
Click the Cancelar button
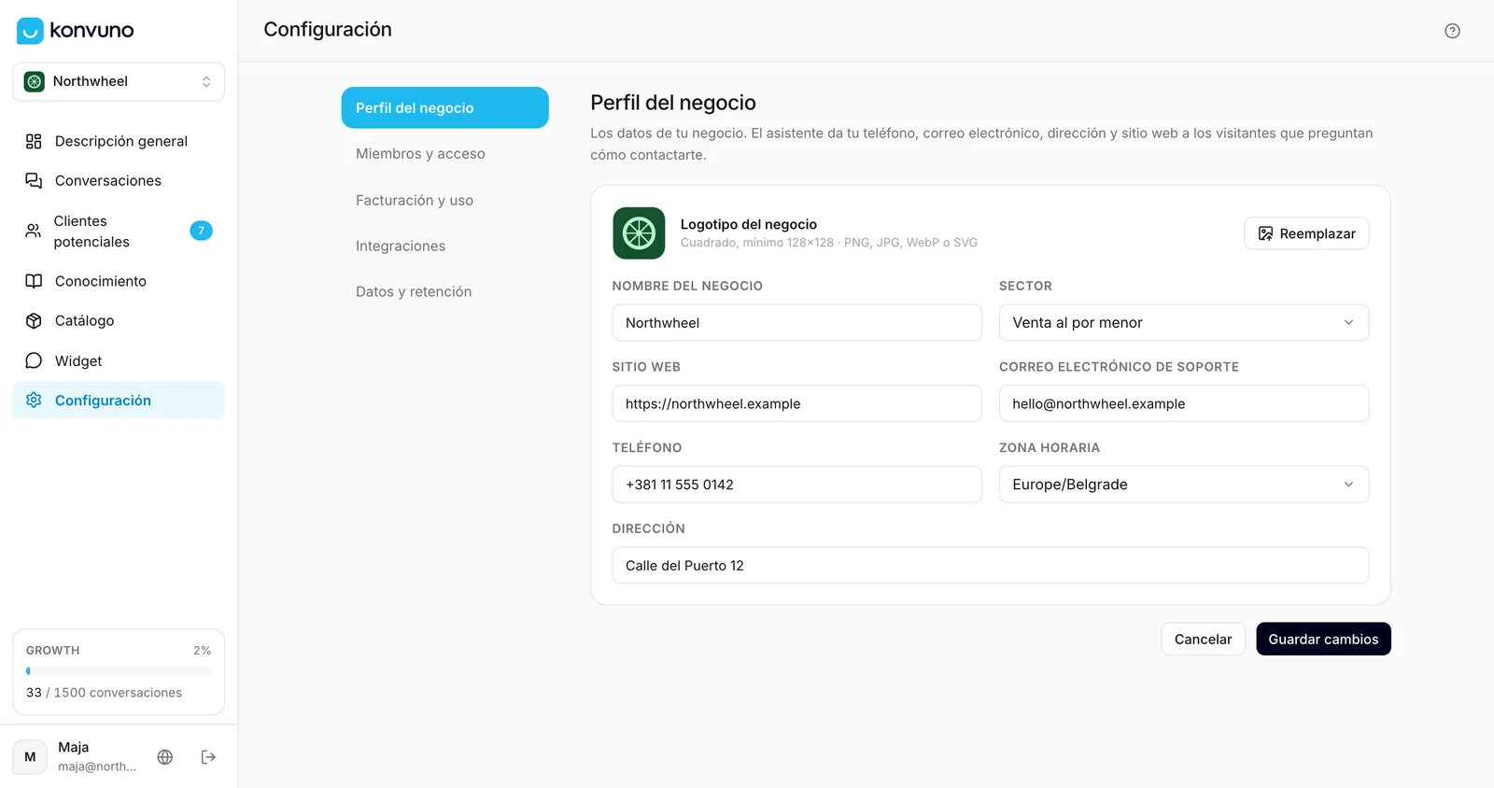1203,639
